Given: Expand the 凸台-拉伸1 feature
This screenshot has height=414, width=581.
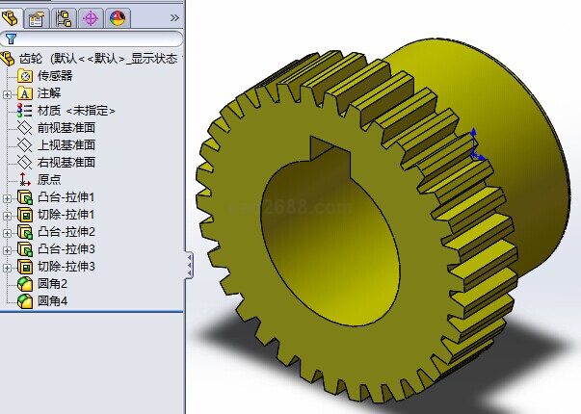Looking at the screenshot, I should (x=8, y=198).
